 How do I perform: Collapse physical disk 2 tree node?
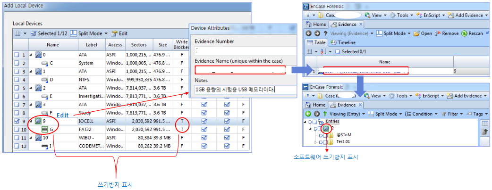[31, 88]
